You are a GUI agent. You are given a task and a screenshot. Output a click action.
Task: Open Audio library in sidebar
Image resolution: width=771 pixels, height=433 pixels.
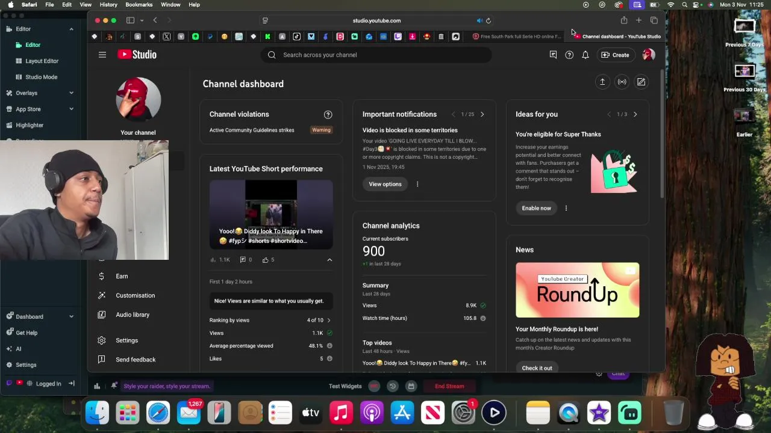click(x=133, y=315)
